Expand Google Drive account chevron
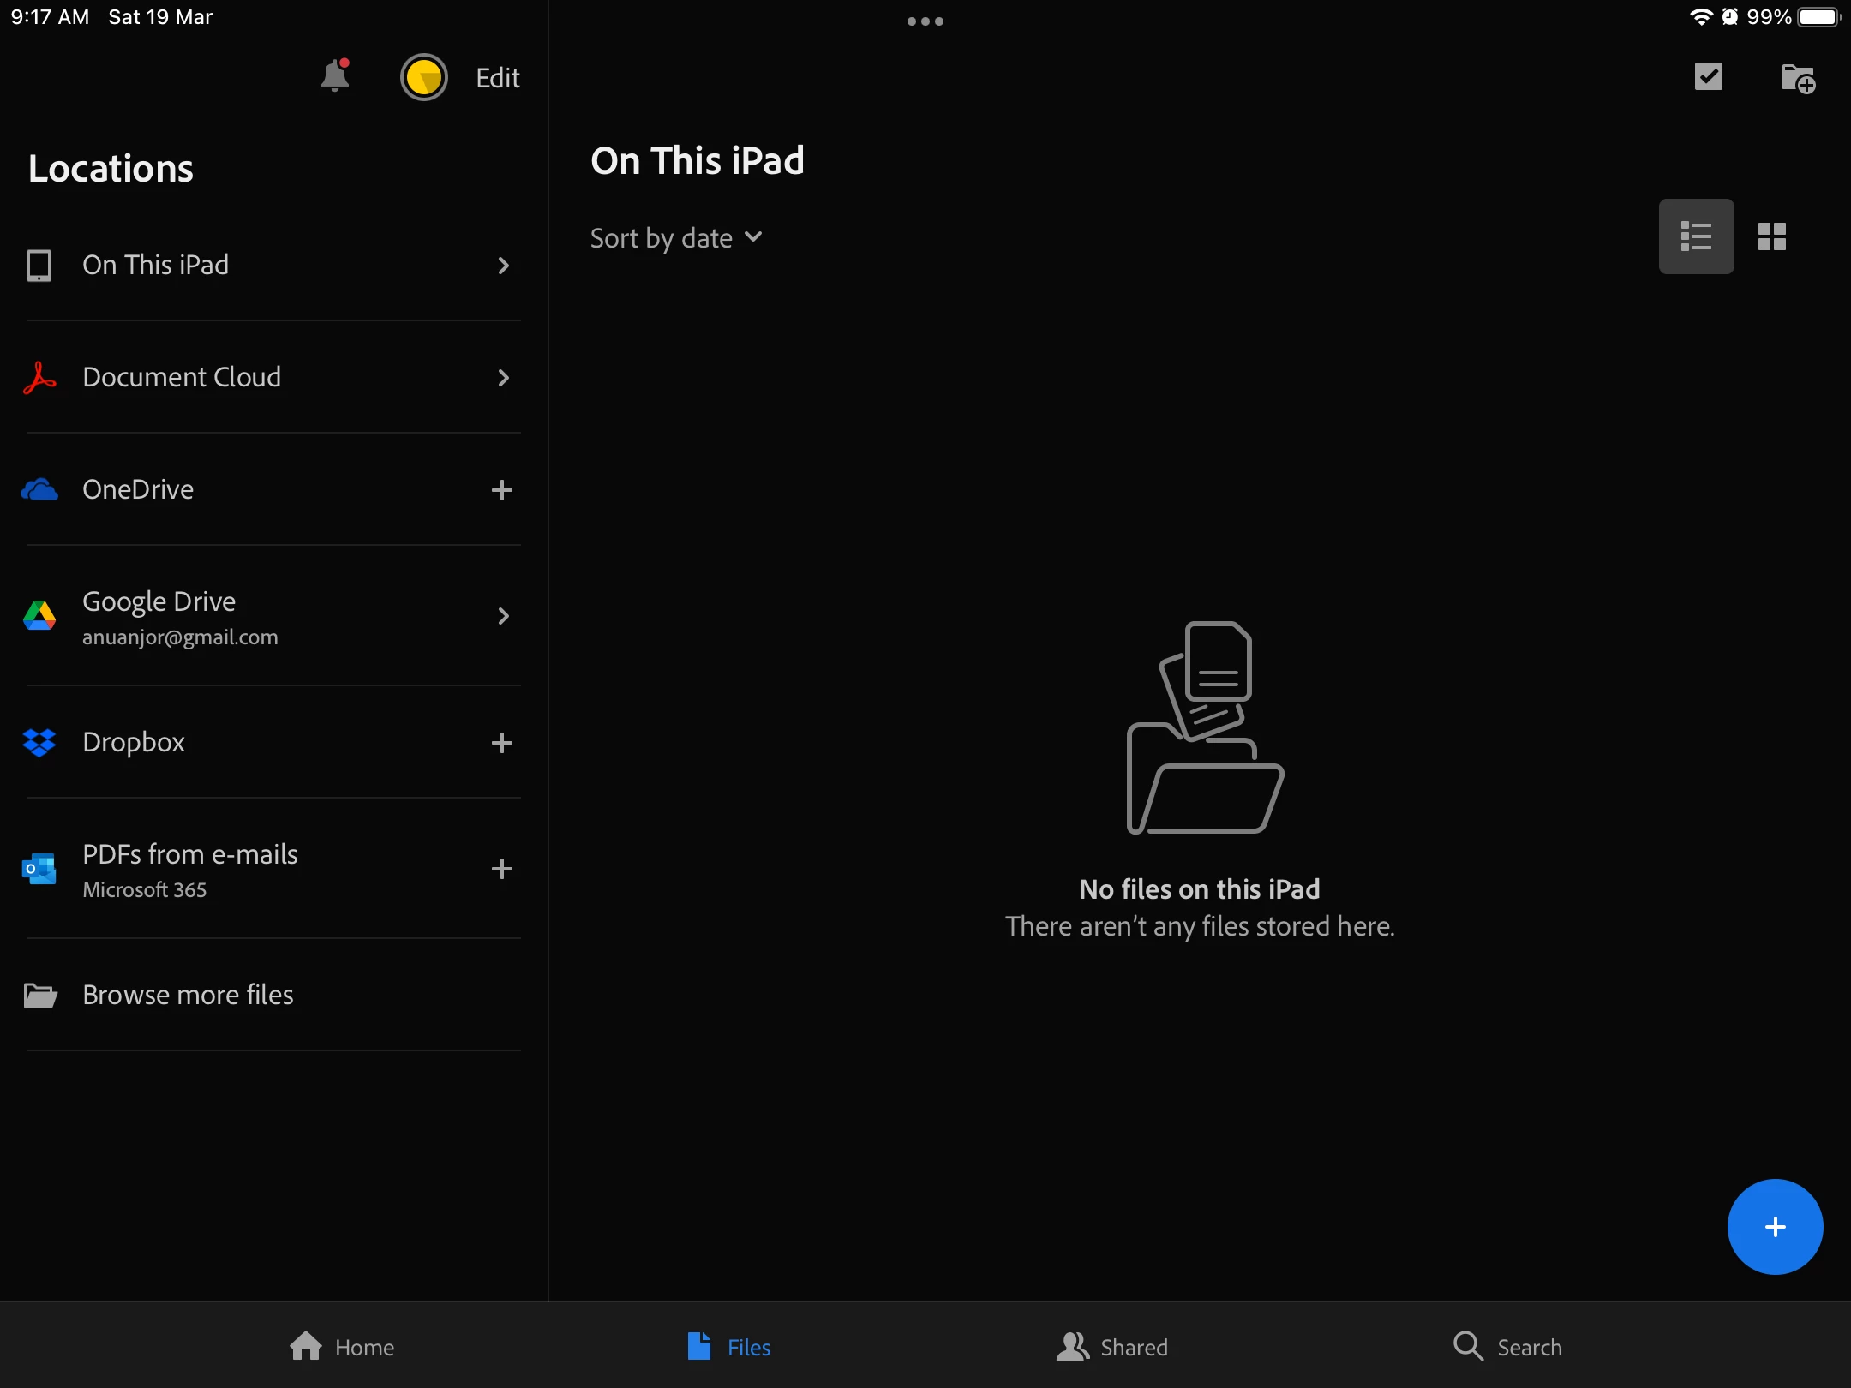Viewport: 1851px width, 1388px height. tap(503, 616)
